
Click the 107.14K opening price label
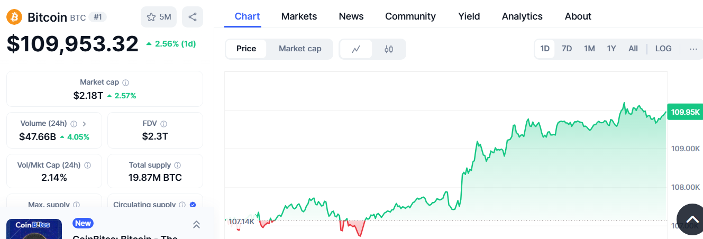[241, 221]
